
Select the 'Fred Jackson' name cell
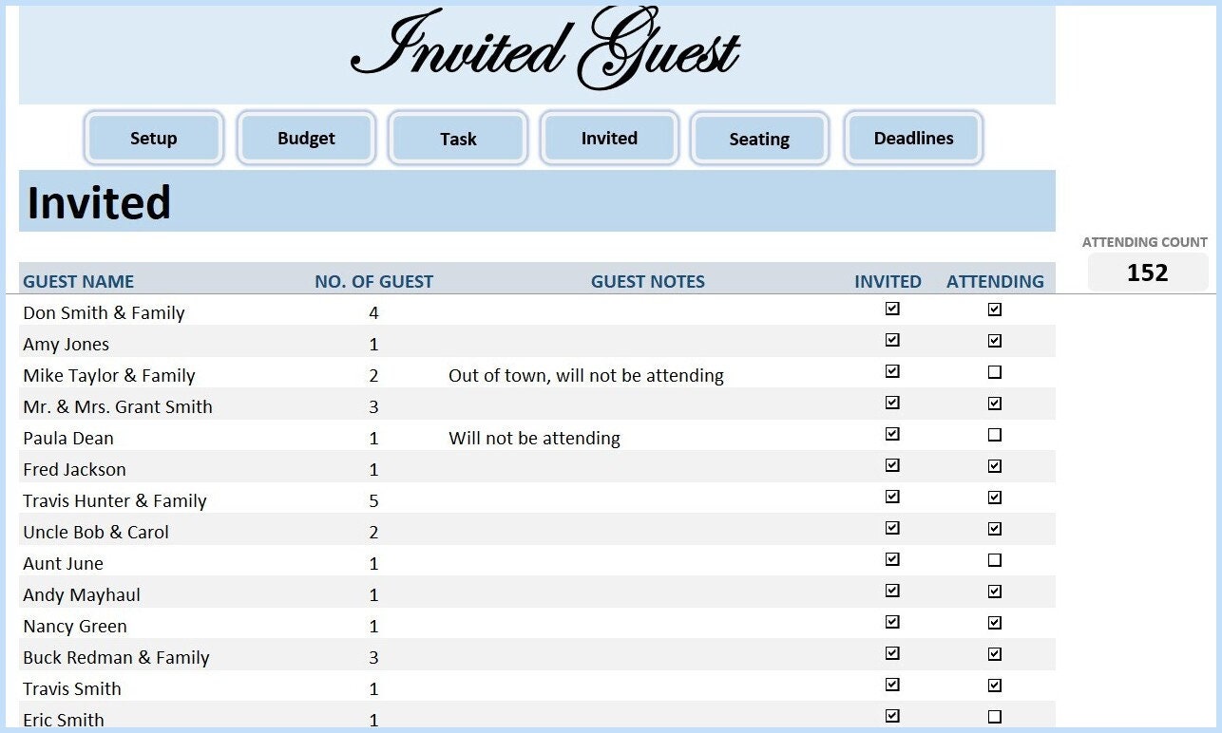click(74, 470)
